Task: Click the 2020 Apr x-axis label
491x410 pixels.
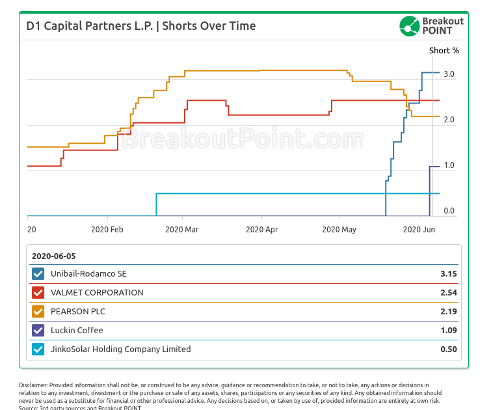Action: [262, 230]
